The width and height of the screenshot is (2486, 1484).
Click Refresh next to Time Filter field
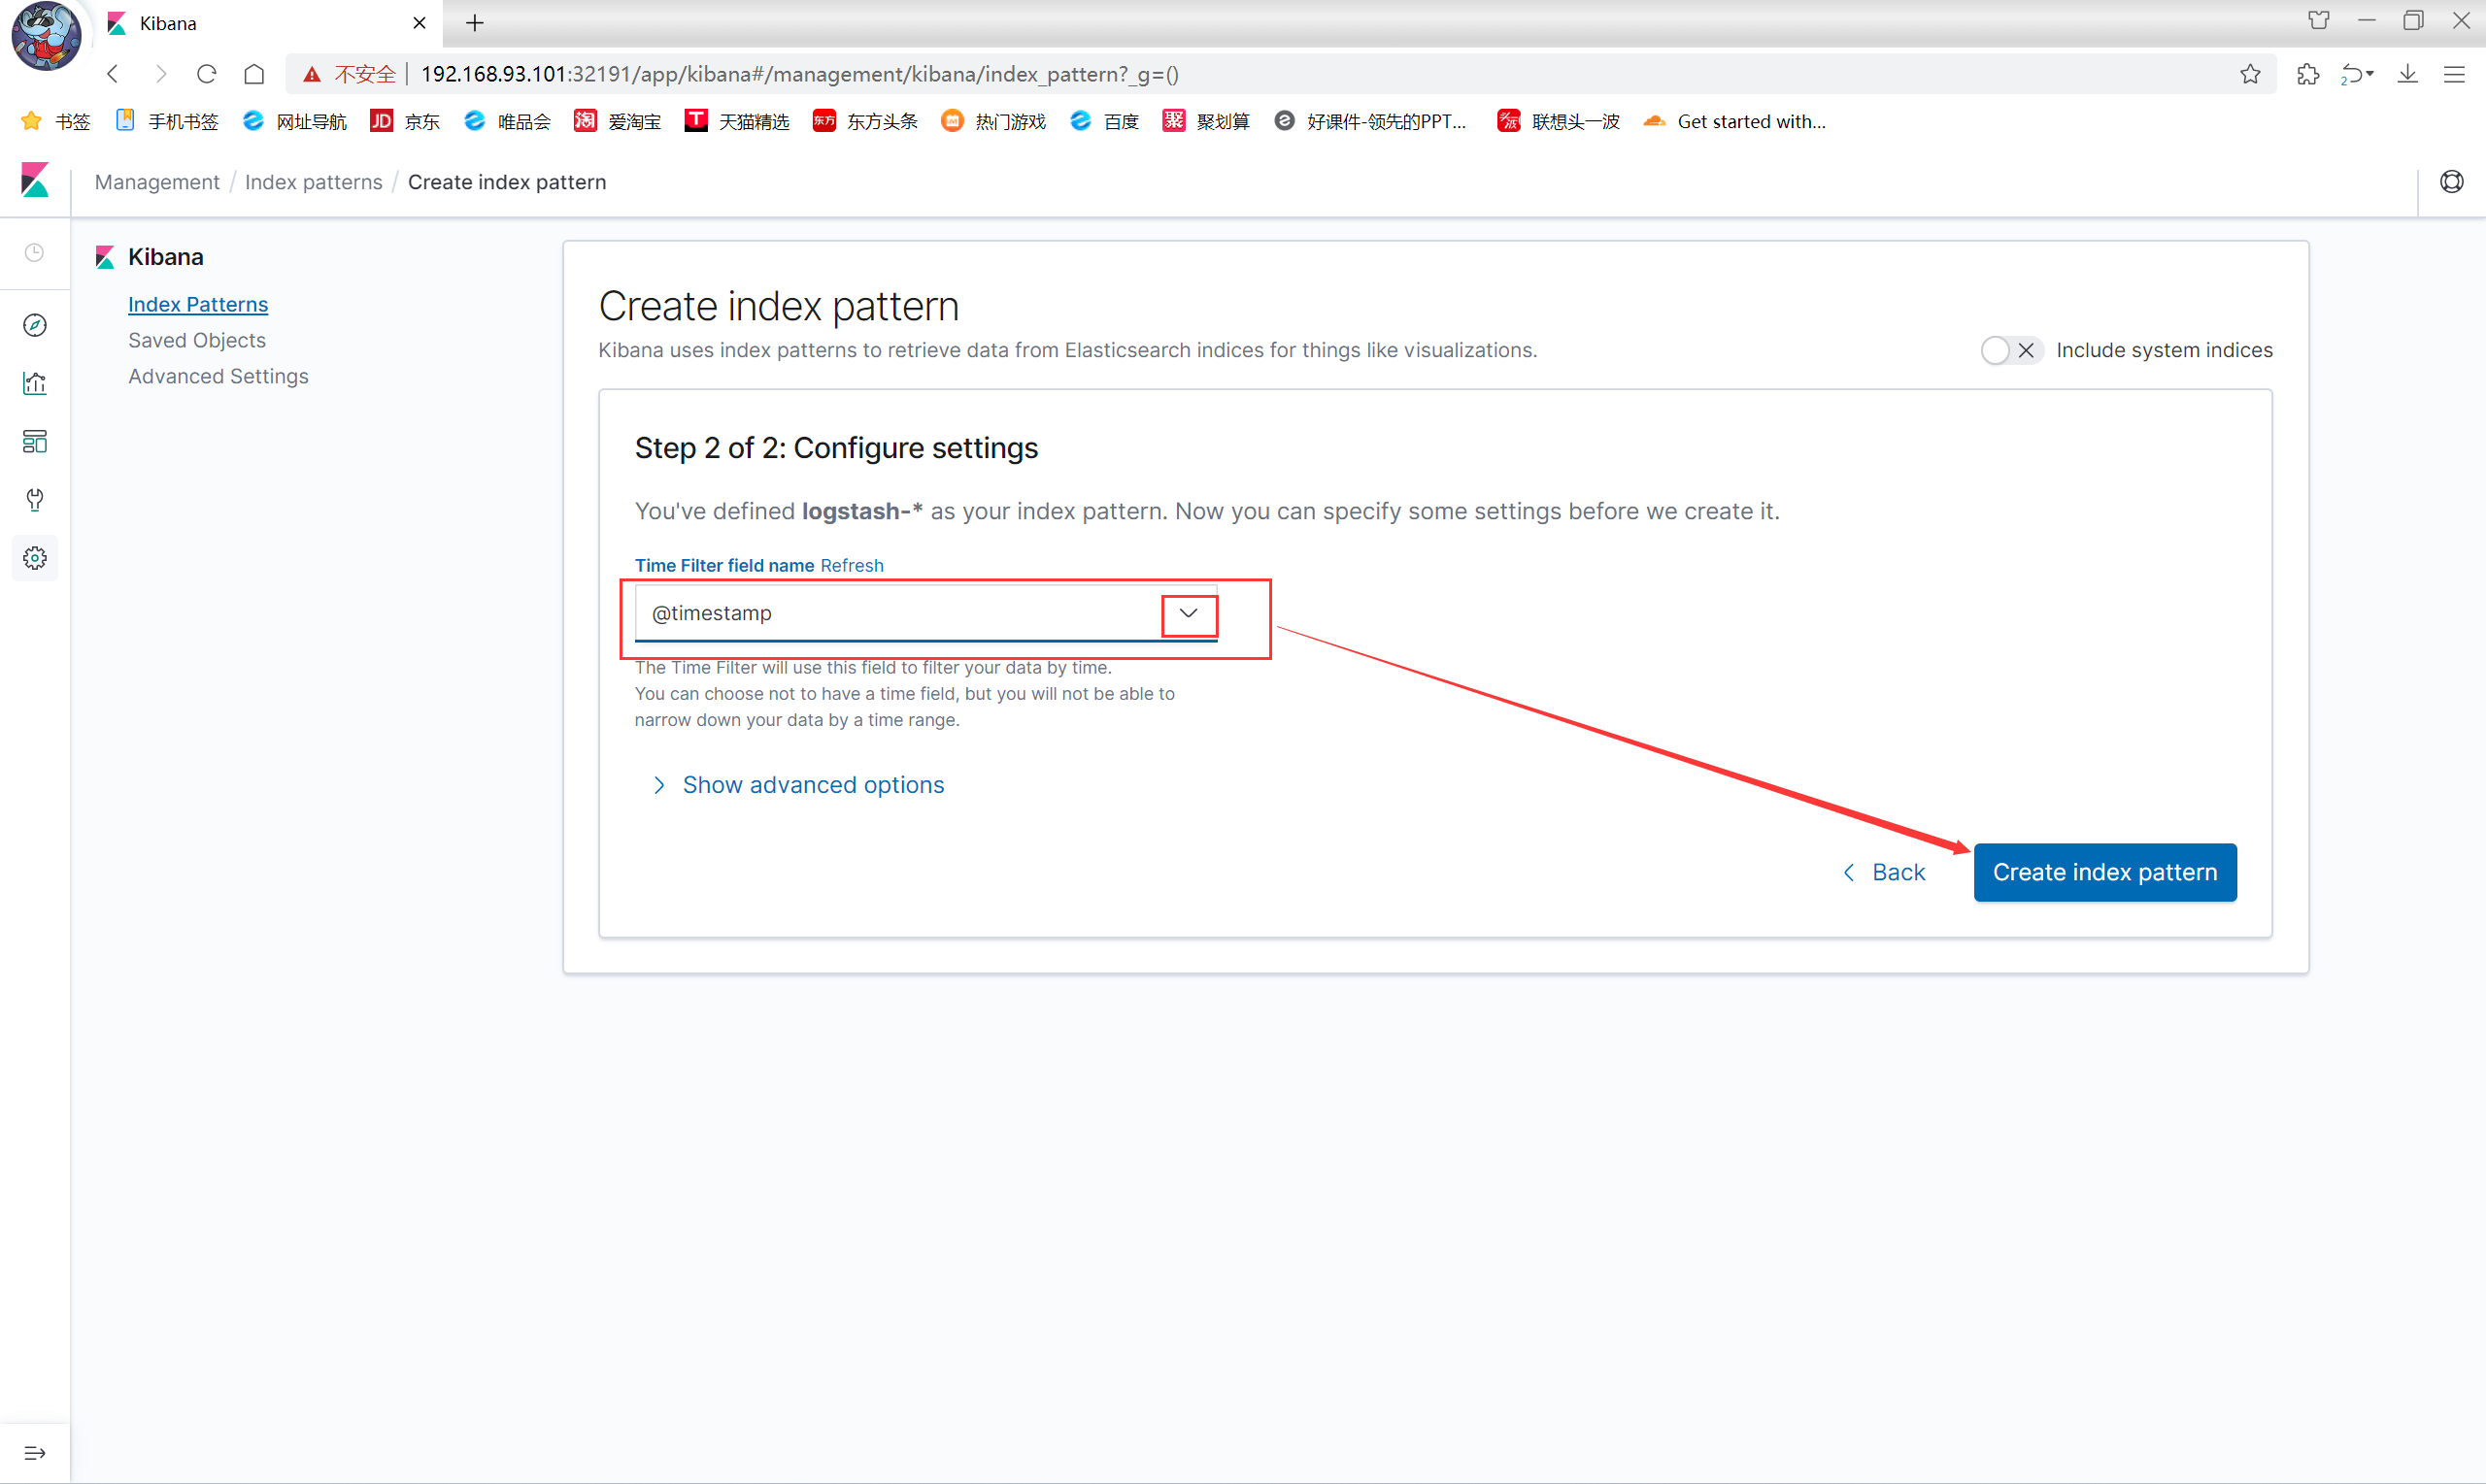click(852, 565)
